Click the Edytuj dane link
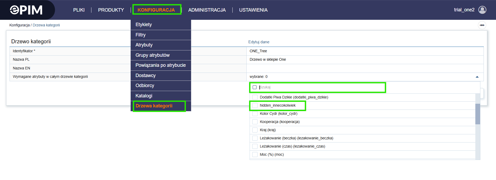This screenshot has width=496, height=180. [x=259, y=42]
